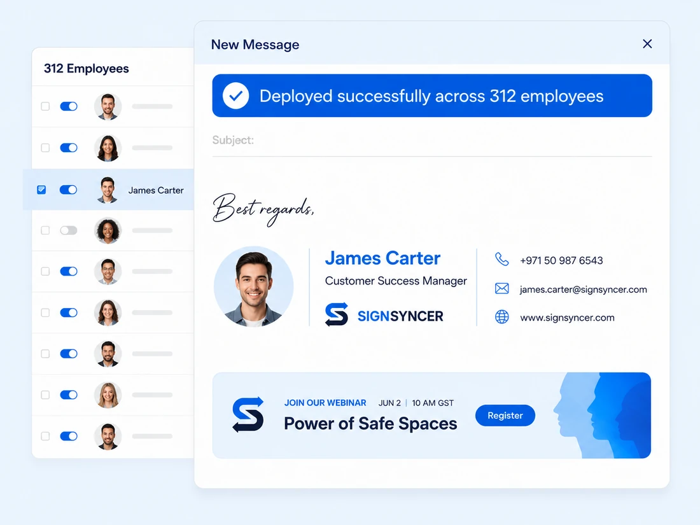The width and height of the screenshot is (700, 525).
Task: Click the avatar in the last employee row
Action: pos(108,436)
